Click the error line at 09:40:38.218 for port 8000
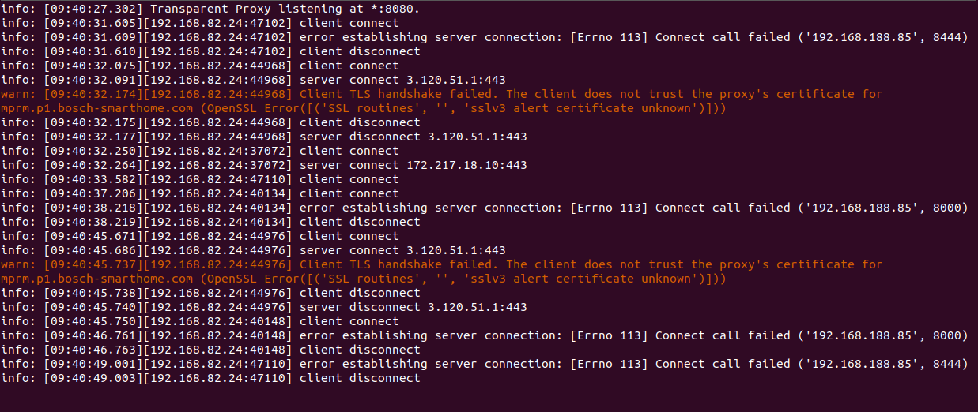Viewport: 978px width, 412px height. tap(485, 208)
